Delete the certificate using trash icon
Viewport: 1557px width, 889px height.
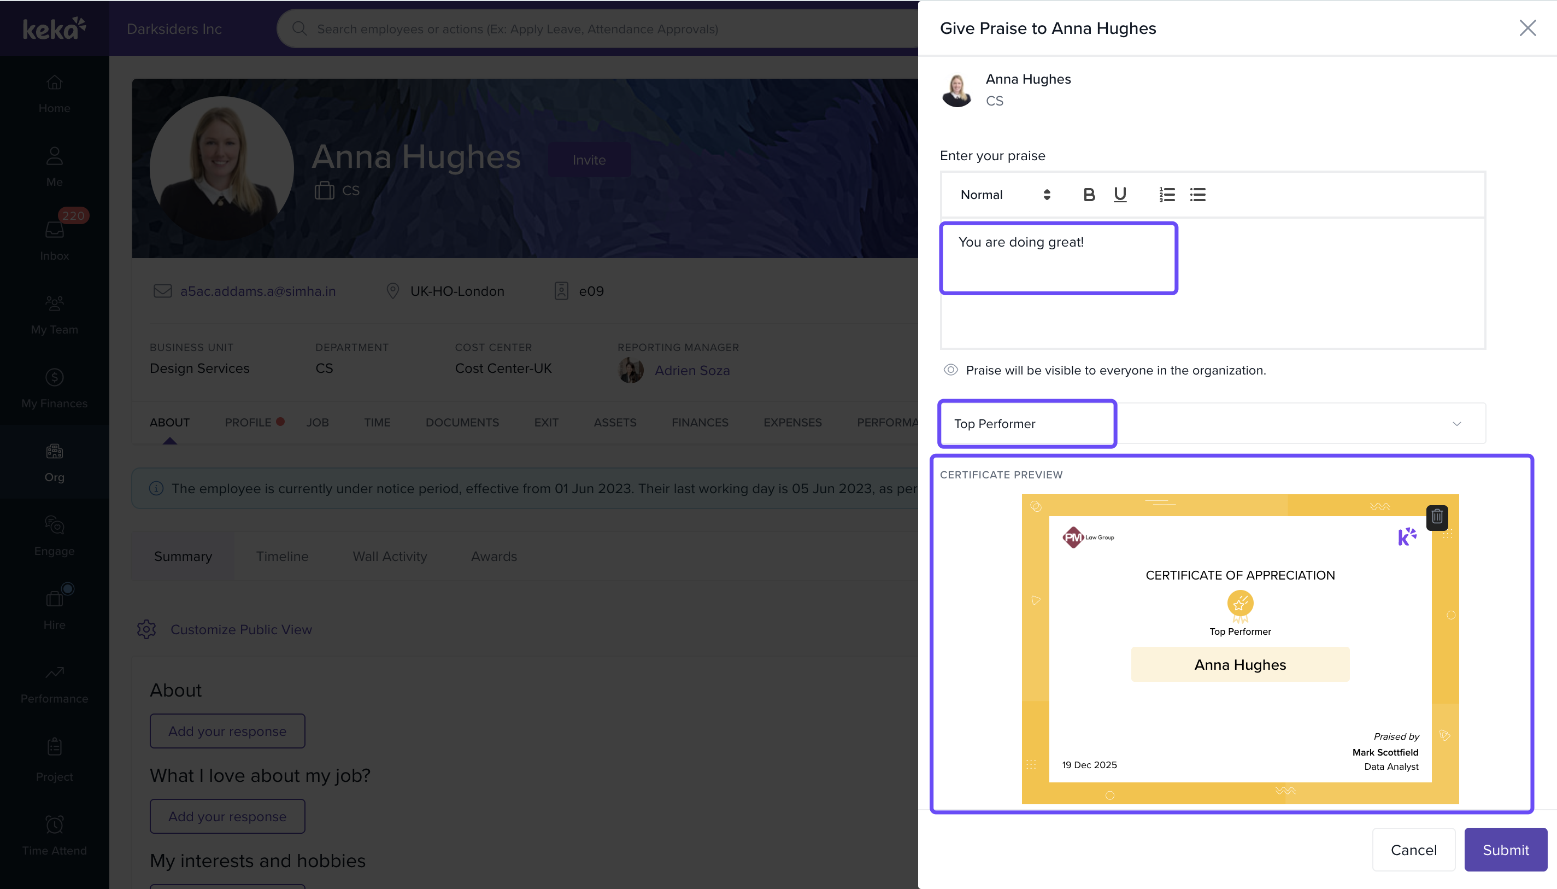click(1437, 517)
